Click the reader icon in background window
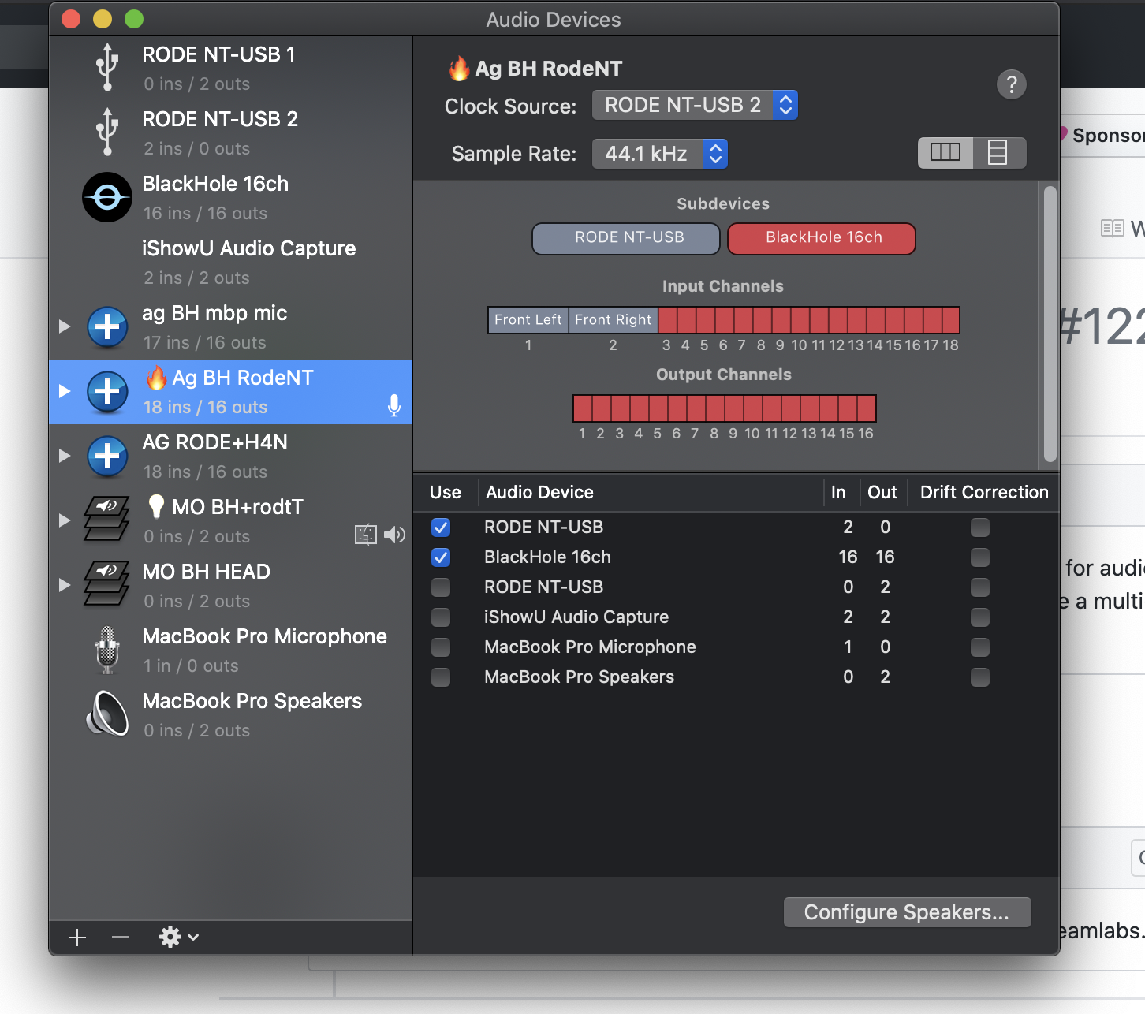Image resolution: width=1145 pixels, height=1014 pixels. point(1112,229)
